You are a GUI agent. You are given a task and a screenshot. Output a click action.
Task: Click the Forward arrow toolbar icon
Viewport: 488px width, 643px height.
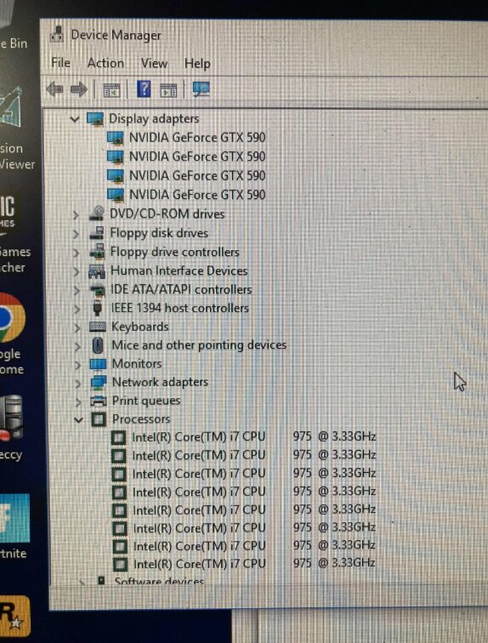pyautogui.click(x=79, y=89)
